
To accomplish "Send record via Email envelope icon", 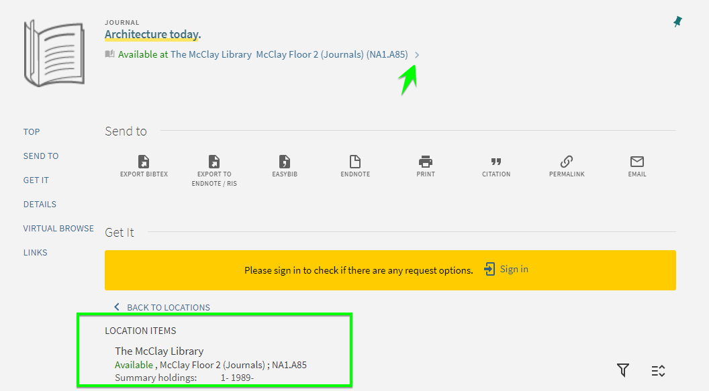I will [637, 162].
